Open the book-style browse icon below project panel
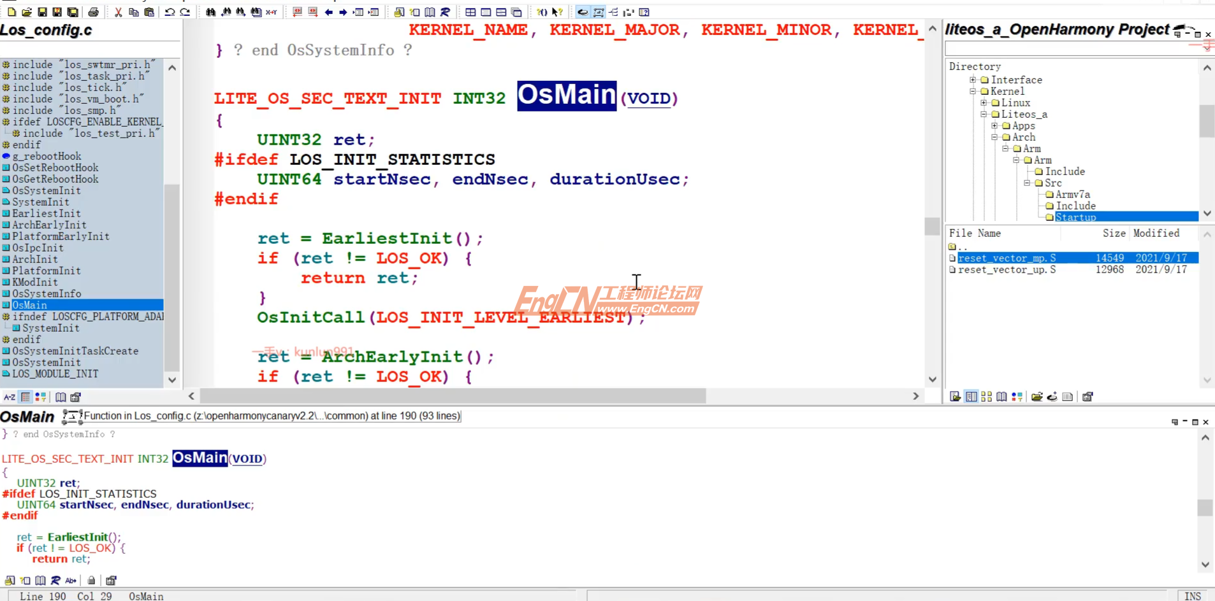The width and height of the screenshot is (1215, 601). point(1001,397)
